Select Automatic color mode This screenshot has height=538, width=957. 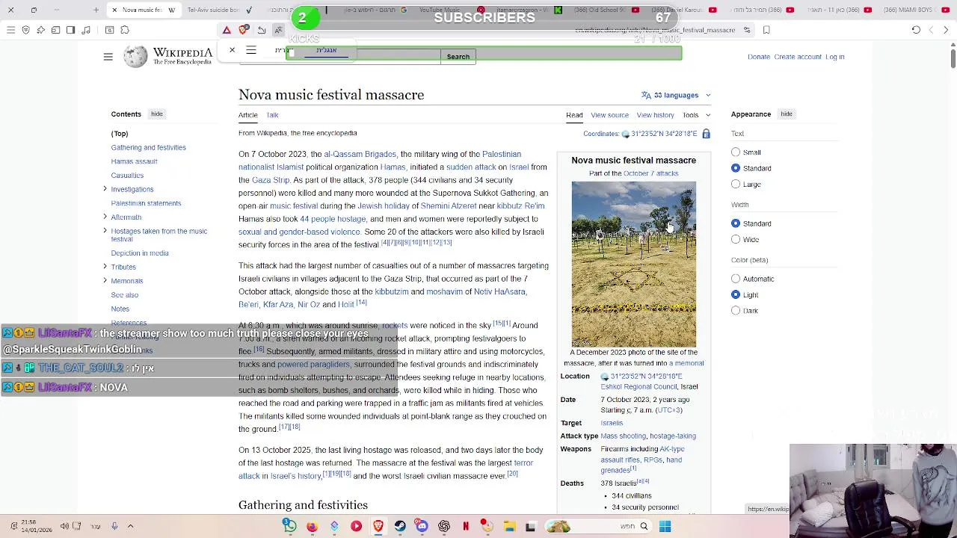click(x=736, y=279)
